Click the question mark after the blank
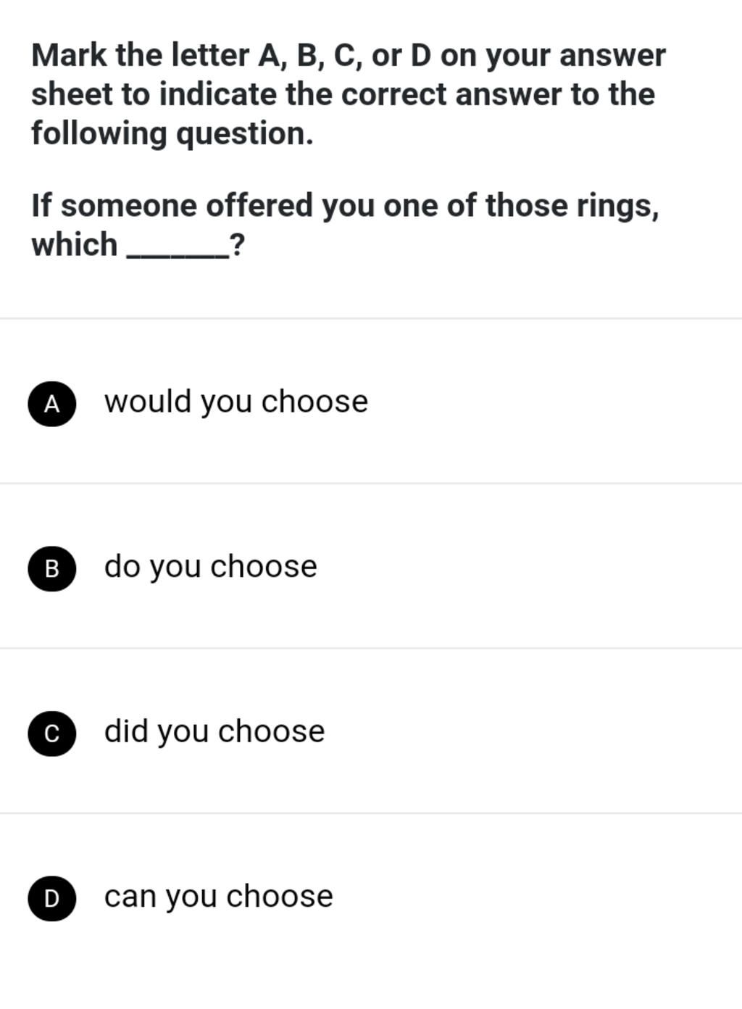Image resolution: width=742 pixels, height=1009 pixels. click(238, 245)
